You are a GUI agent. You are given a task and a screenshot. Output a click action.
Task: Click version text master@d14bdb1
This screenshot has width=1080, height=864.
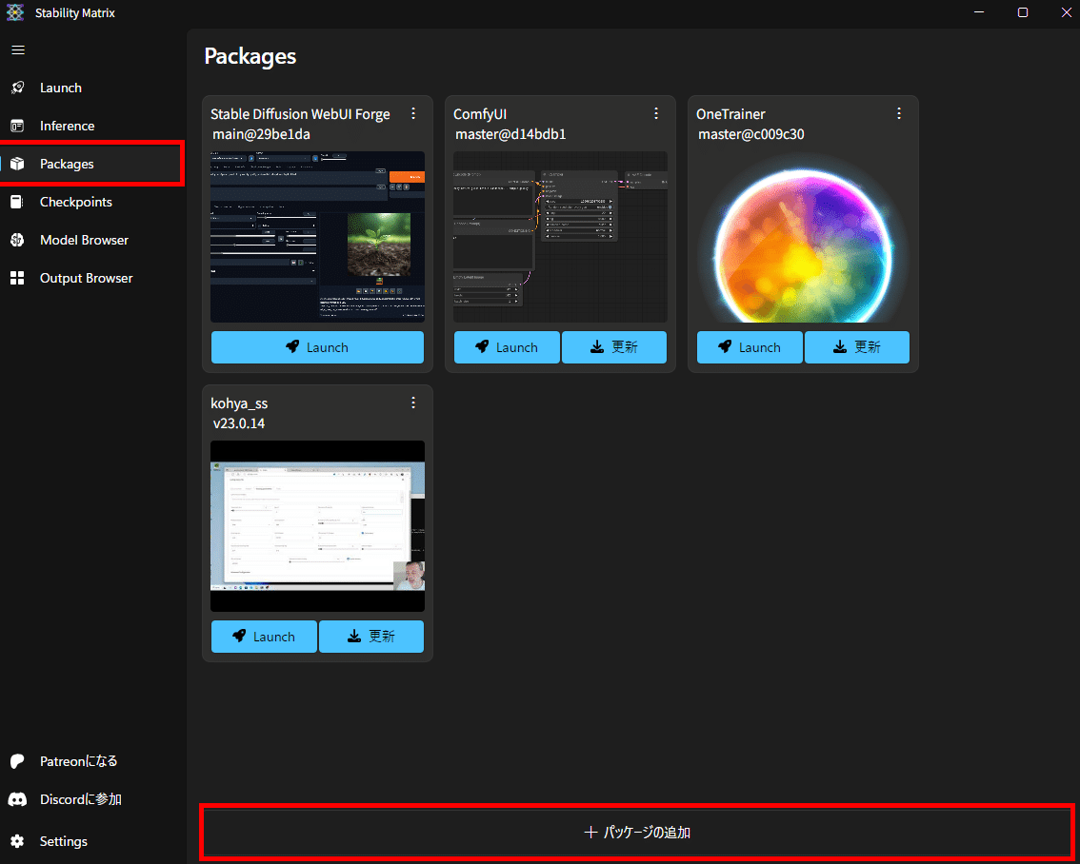point(510,134)
